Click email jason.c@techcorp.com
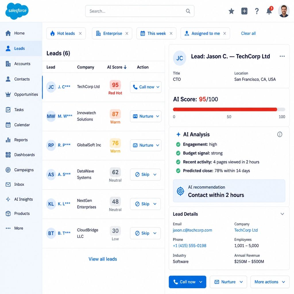 click(x=192, y=230)
